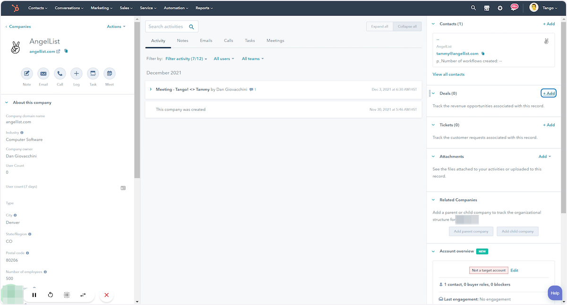
Task: Open the Automation menu
Action: click(176, 8)
